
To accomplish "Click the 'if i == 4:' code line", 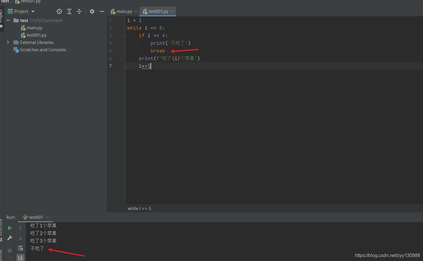I will click(153, 36).
